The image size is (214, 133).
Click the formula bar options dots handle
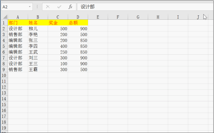37,7
